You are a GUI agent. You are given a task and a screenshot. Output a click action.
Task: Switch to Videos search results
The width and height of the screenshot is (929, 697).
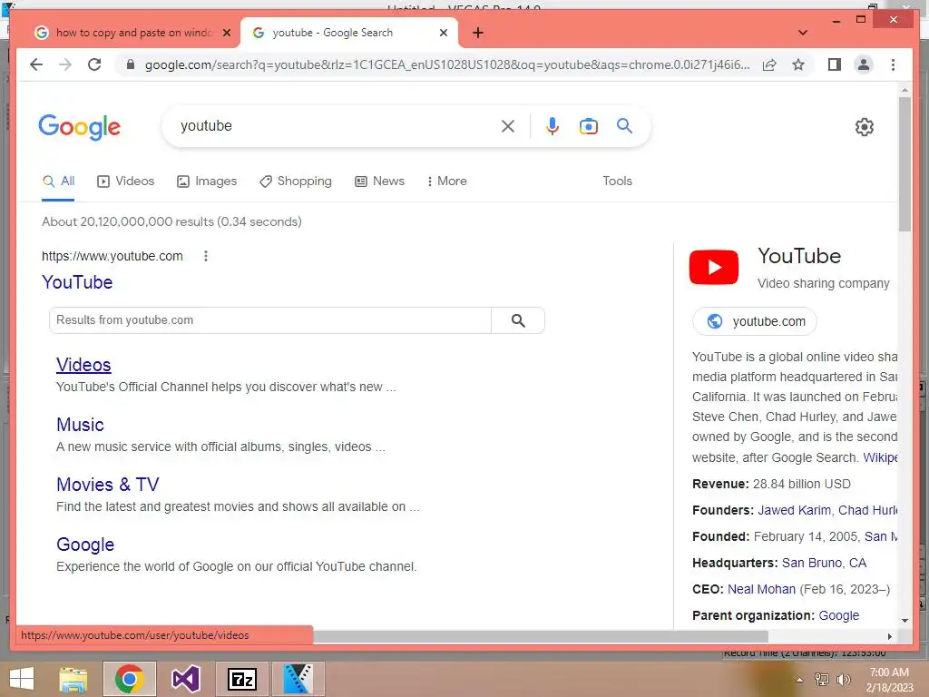125,182
